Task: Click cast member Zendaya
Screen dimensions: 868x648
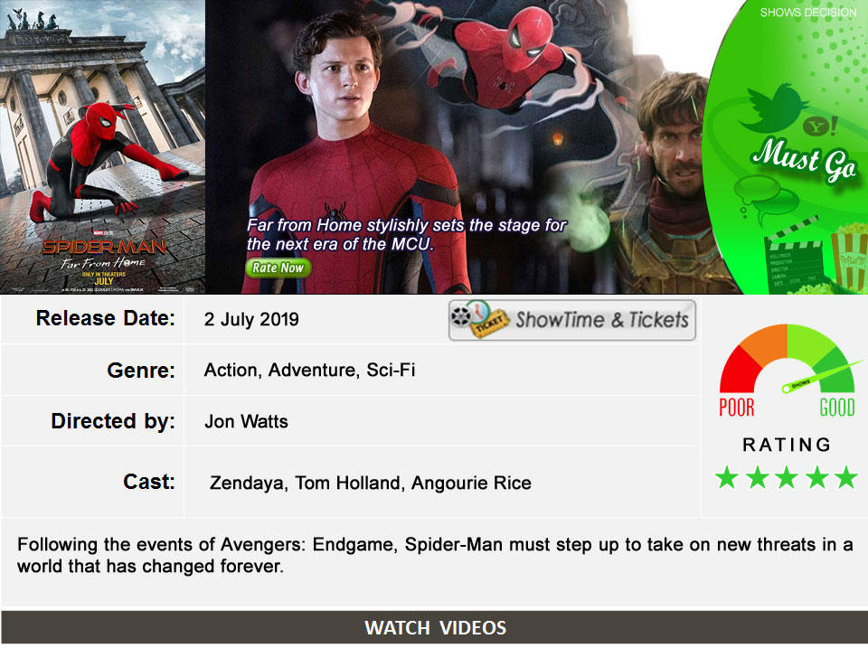Action: pyautogui.click(x=246, y=484)
